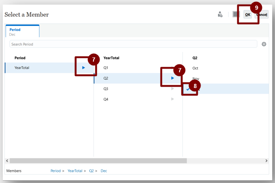Click inside the Search Period field
The width and height of the screenshot is (275, 183).
133,44
